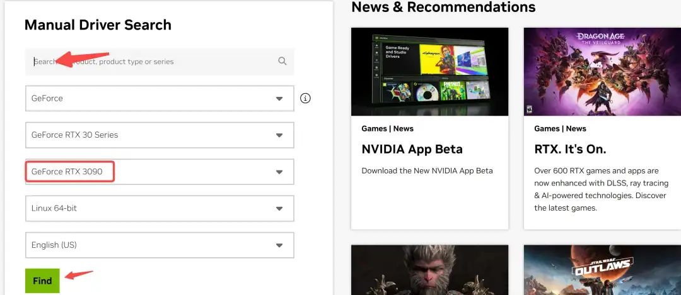This screenshot has height=295, width=681.
Task: Click the ESRB rating badge on Dragon Age image
Action: [528, 109]
